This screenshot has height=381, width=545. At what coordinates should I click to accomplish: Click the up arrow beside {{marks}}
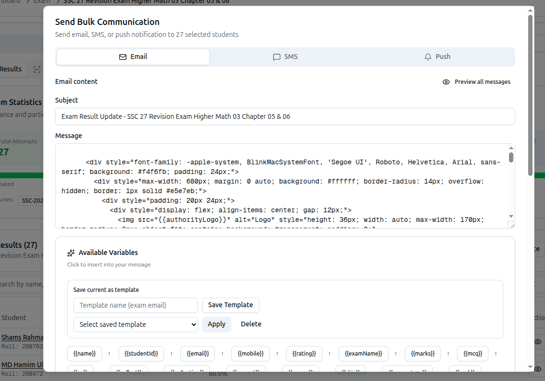point(448,354)
